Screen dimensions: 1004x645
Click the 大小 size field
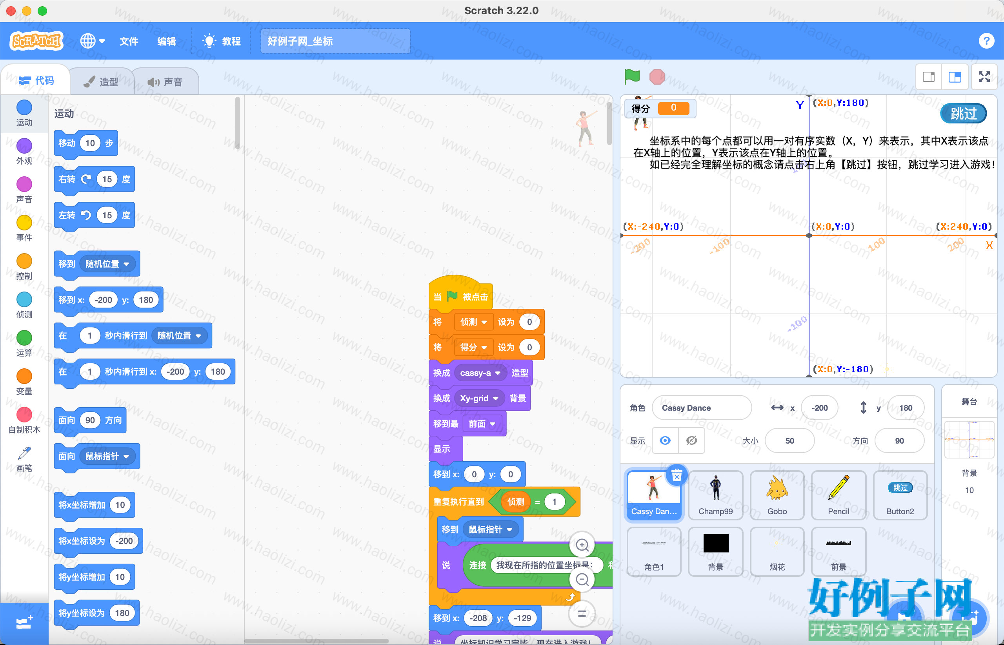790,440
